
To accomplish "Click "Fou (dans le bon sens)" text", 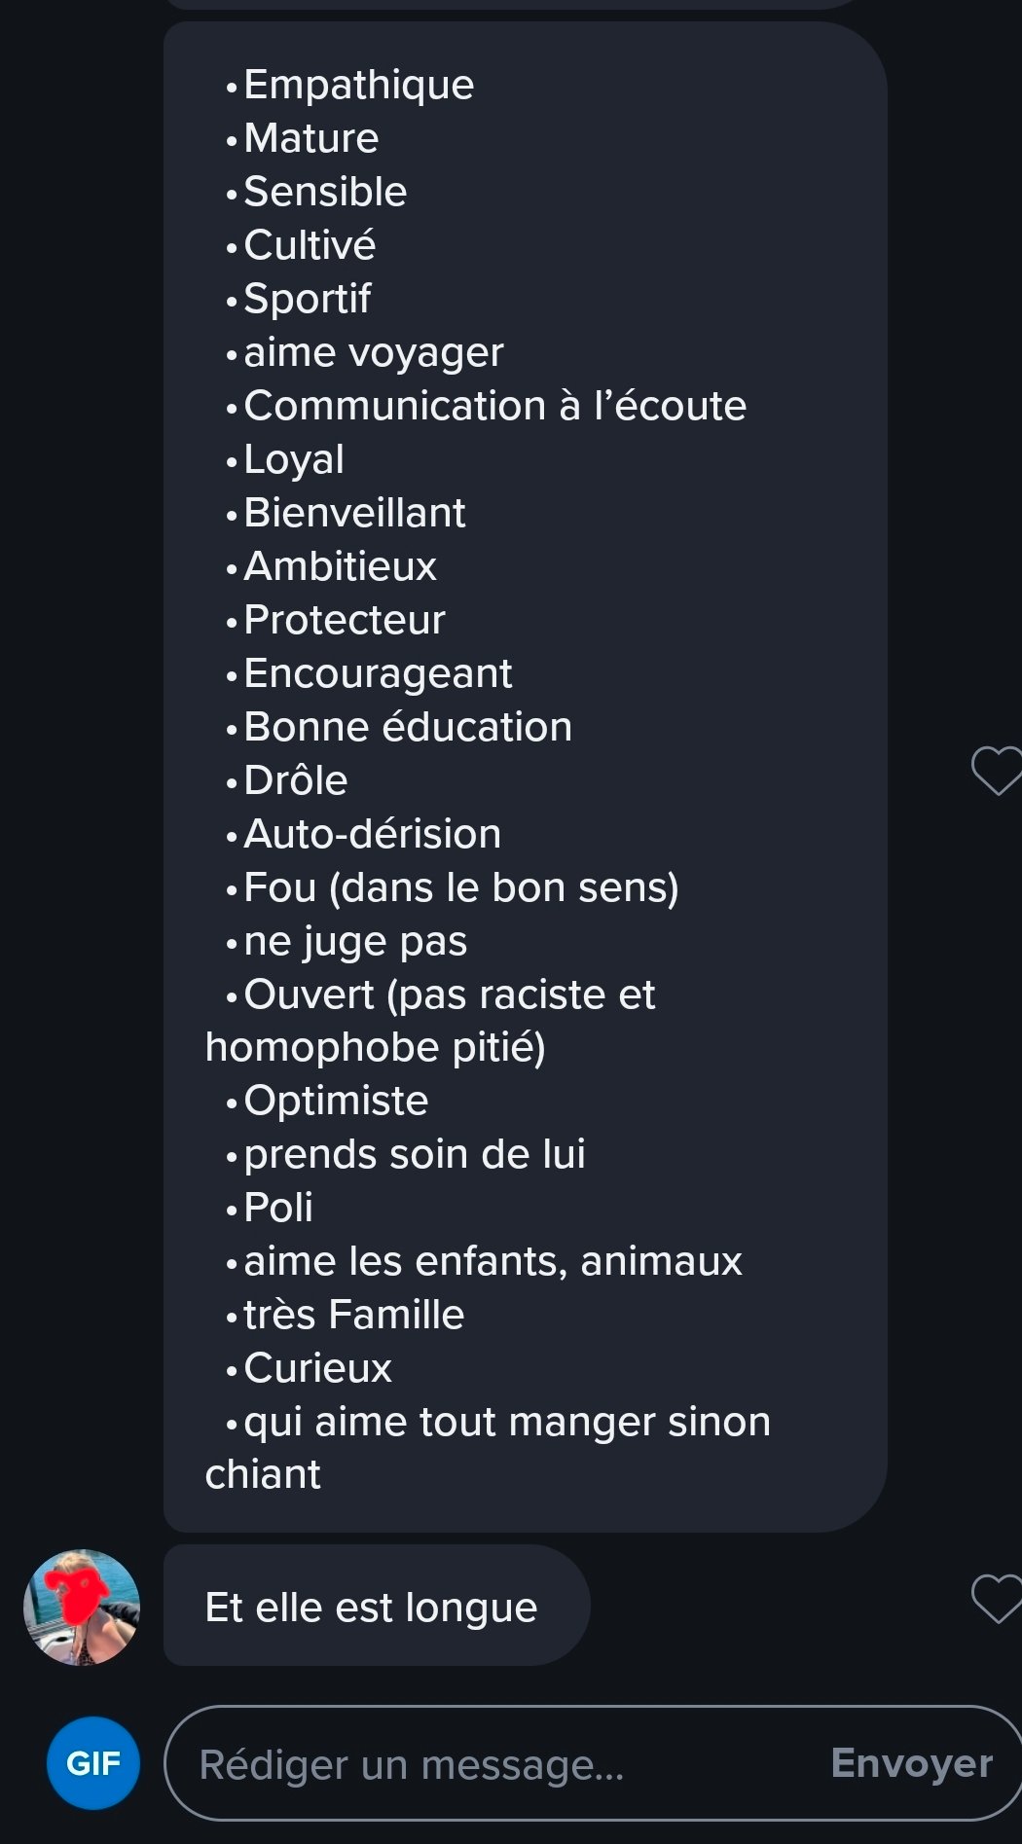I will (x=460, y=887).
